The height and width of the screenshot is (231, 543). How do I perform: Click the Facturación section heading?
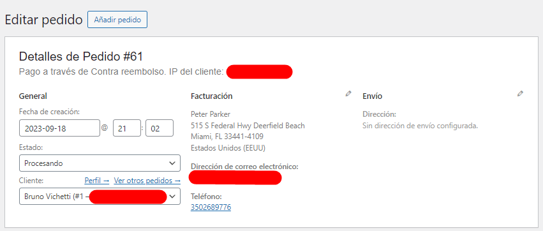212,96
